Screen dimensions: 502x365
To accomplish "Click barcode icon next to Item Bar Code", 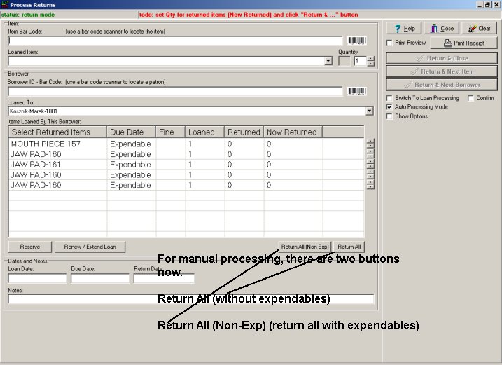I will point(357,41).
